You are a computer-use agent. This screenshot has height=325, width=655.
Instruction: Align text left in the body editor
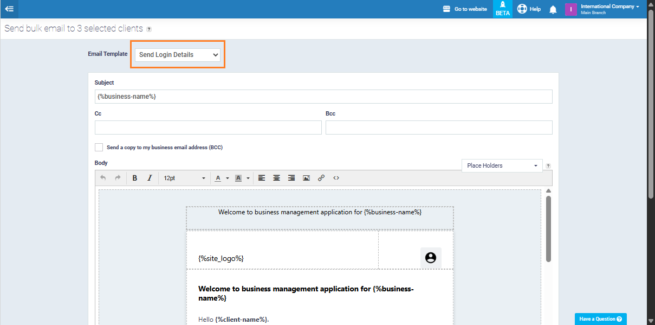tap(262, 178)
